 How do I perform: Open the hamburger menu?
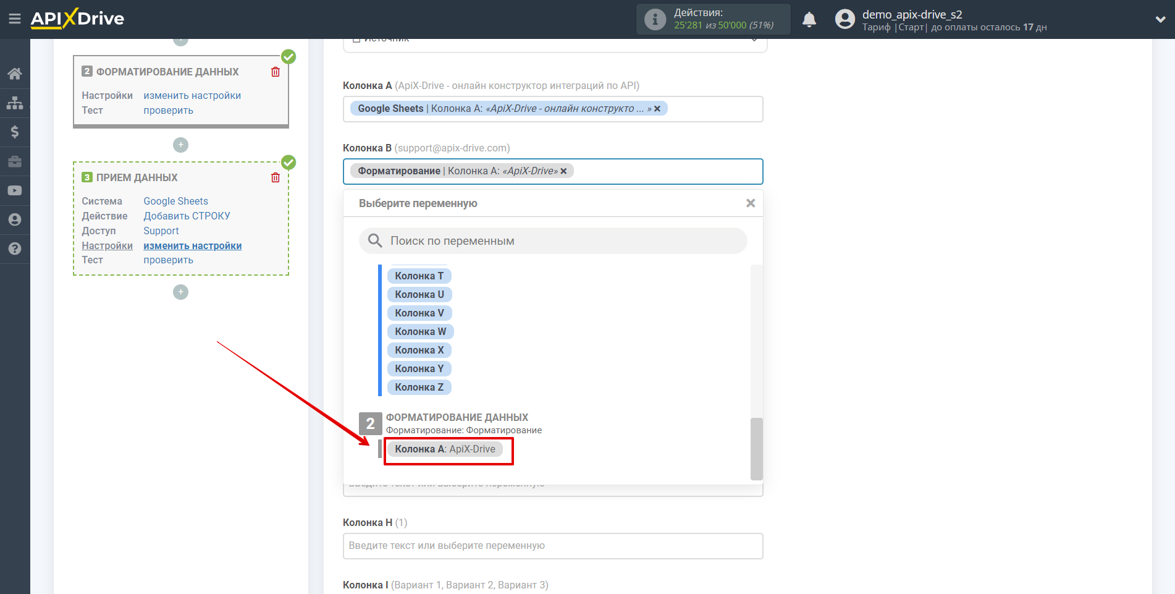[x=15, y=19]
